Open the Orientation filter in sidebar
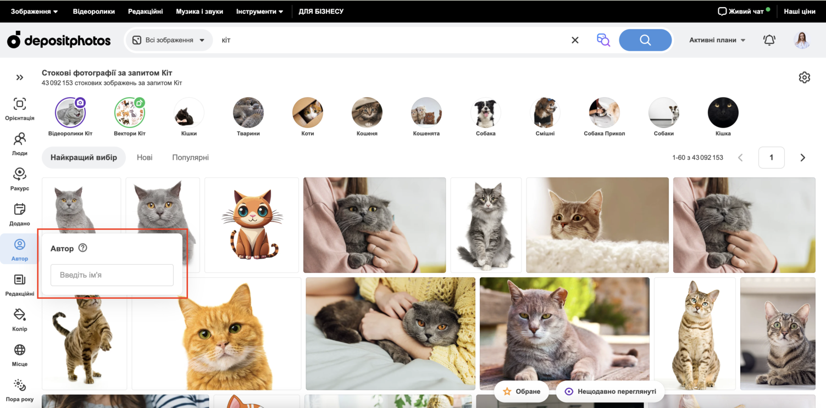826x408 pixels. [19, 109]
